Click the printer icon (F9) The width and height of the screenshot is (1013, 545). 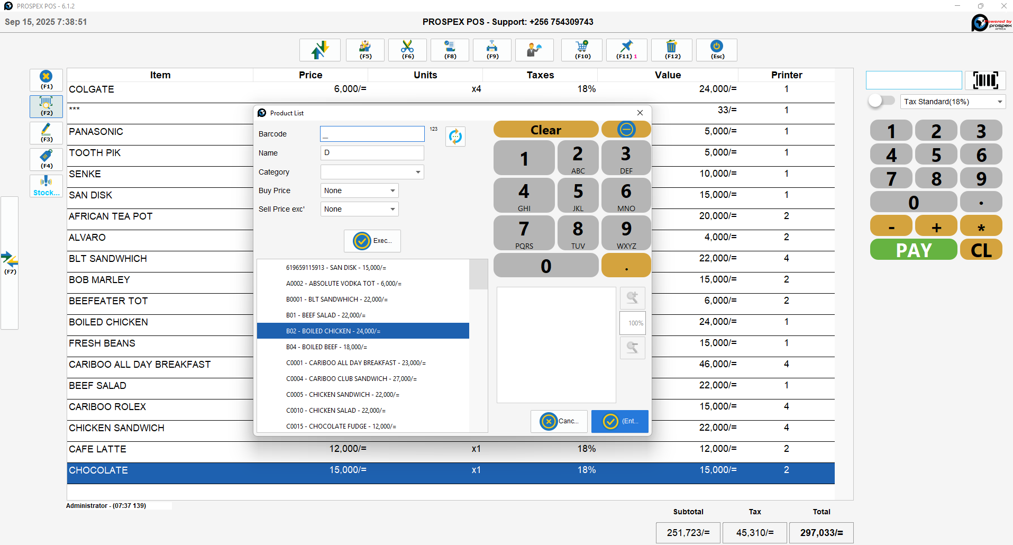point(492,50)
